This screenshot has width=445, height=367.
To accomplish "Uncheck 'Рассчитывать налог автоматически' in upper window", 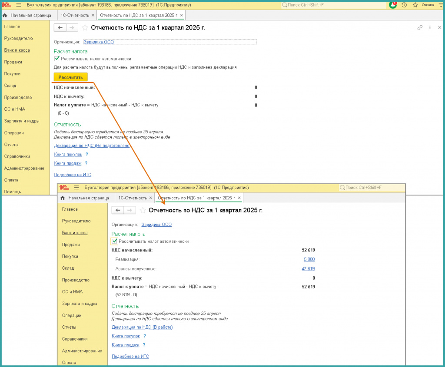I will pyautogui.click(x=57, y=59).
